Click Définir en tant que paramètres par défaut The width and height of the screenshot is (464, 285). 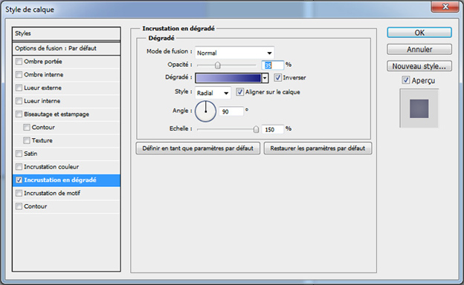(198, 148)
